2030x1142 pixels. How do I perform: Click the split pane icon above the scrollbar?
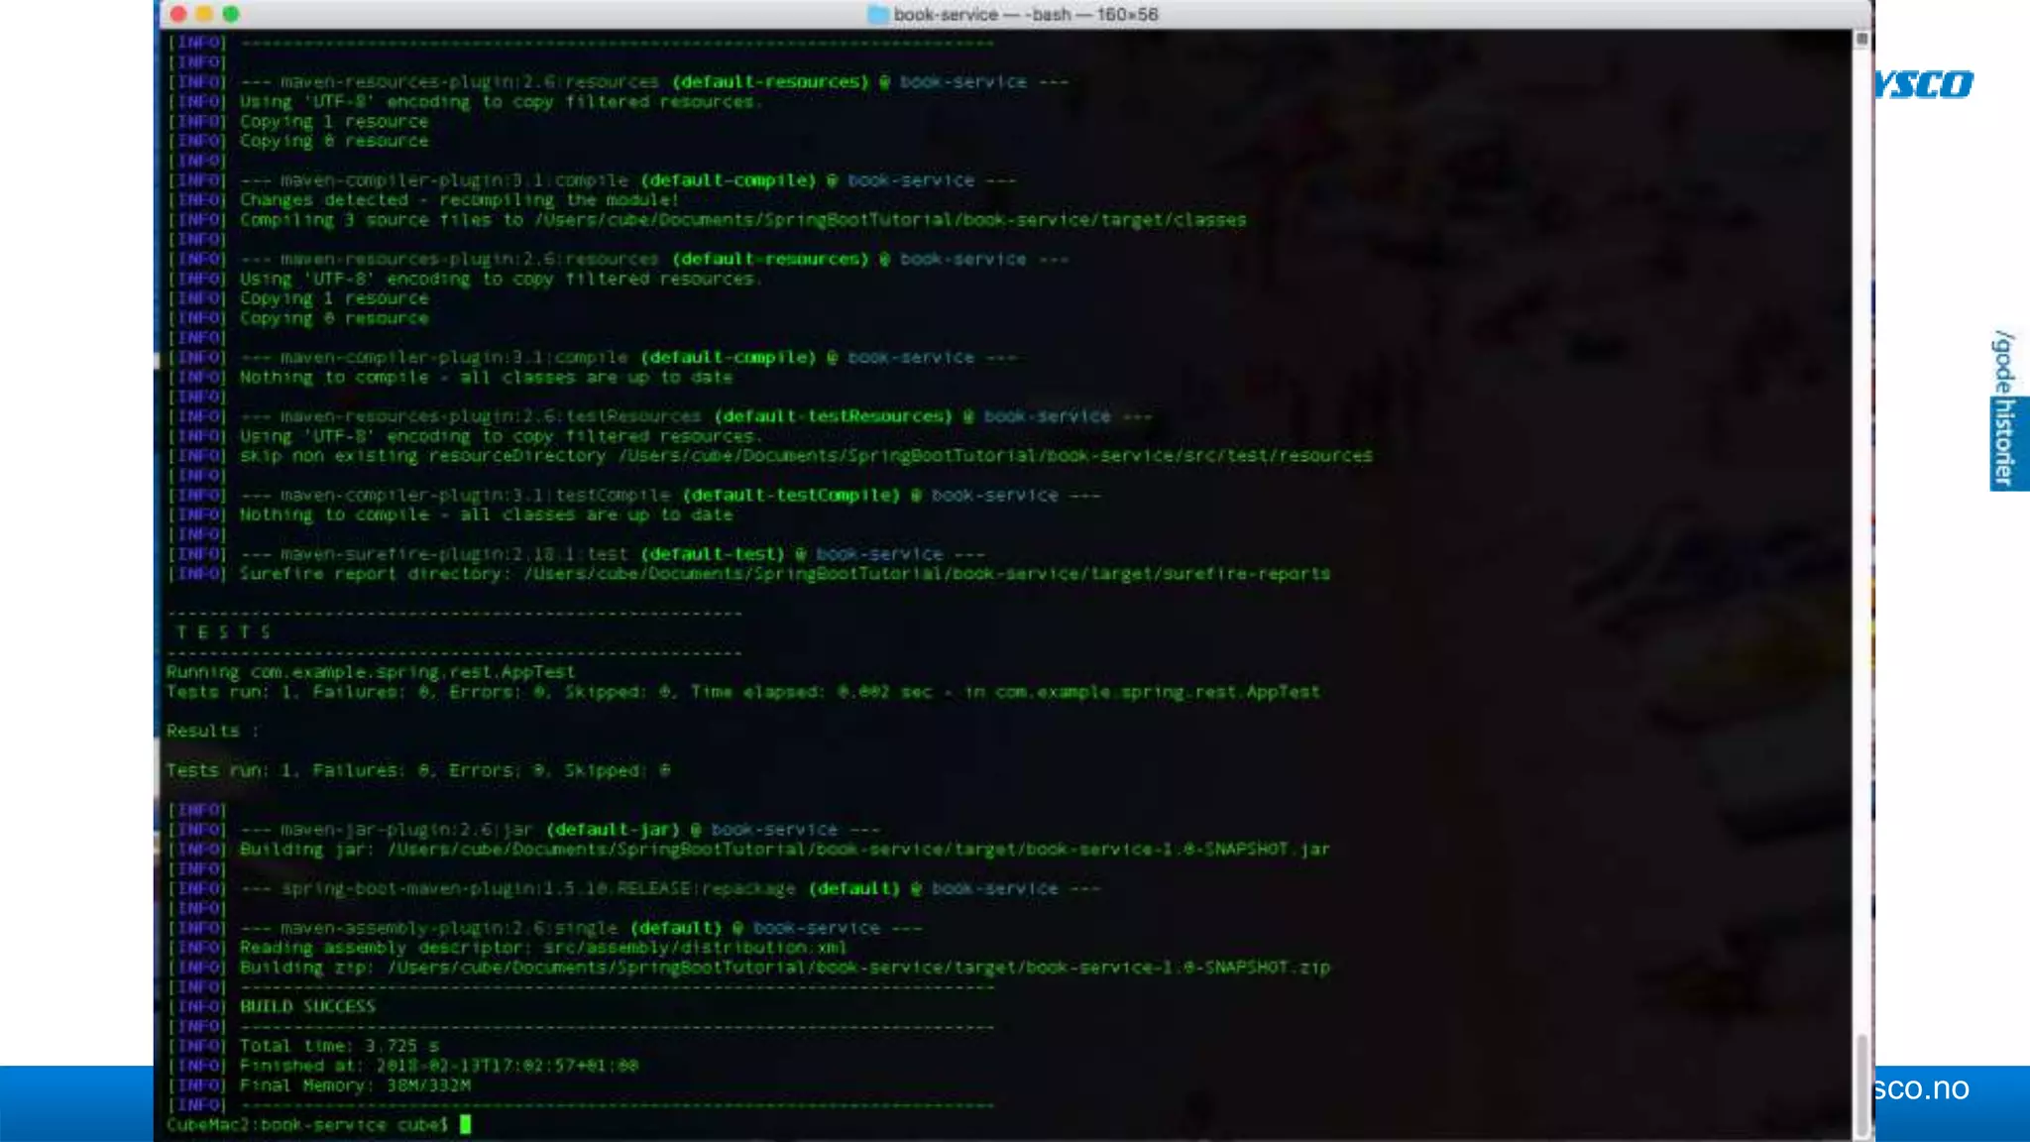tap(1861, 39)
